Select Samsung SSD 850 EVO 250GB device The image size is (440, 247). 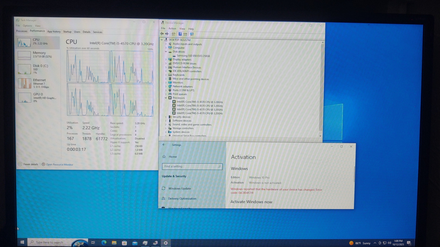click(x=193, y=56)
